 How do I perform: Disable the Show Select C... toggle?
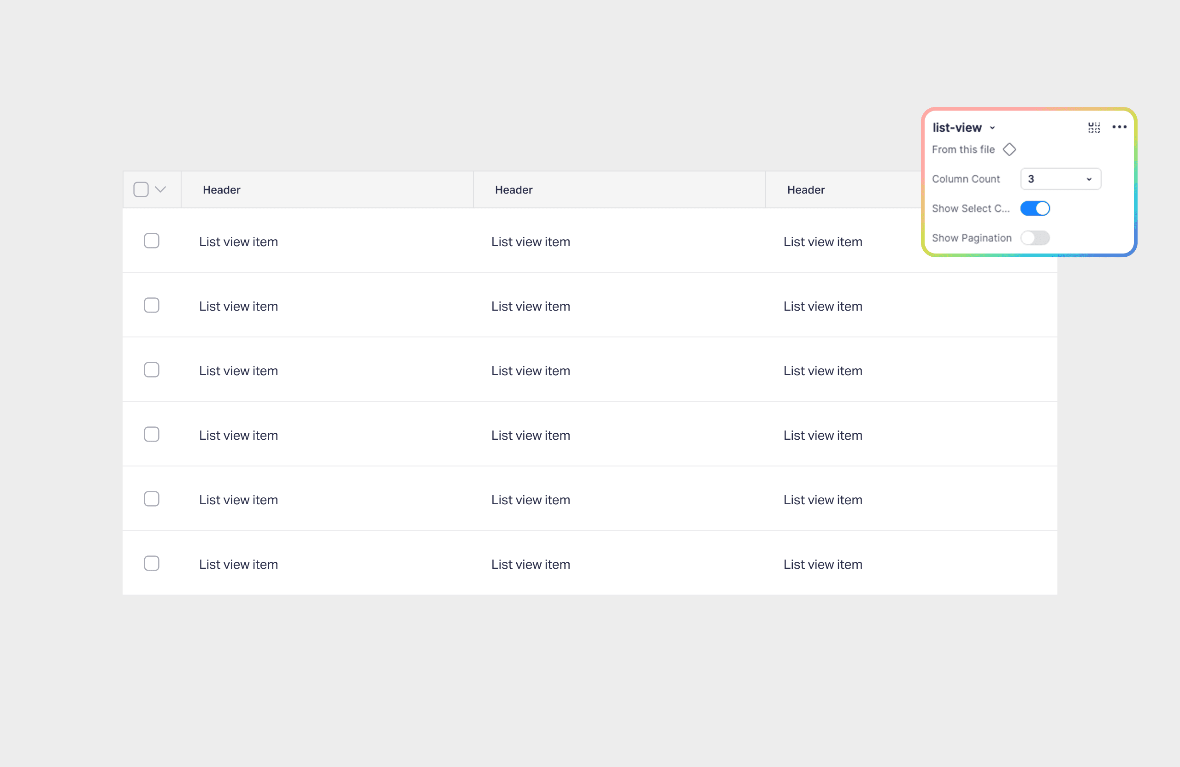click(1035, 208)
